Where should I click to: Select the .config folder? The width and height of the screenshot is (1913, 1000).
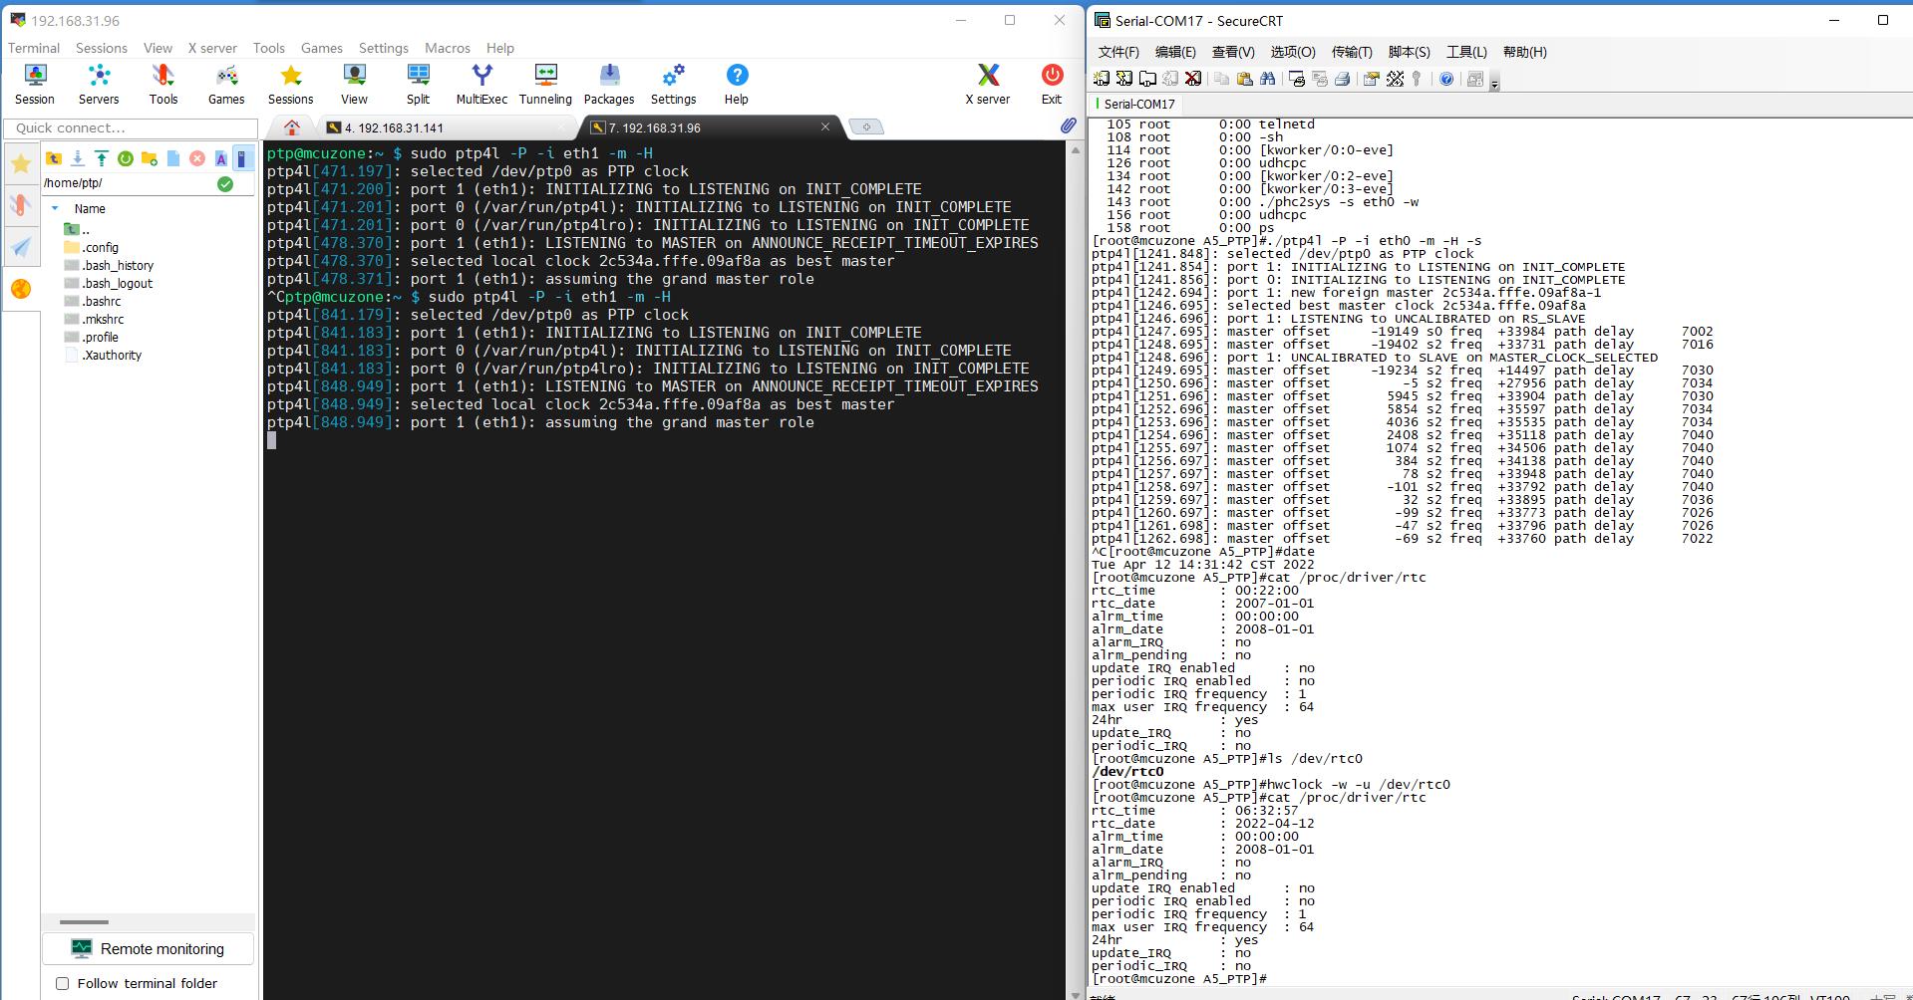[91, 247]
